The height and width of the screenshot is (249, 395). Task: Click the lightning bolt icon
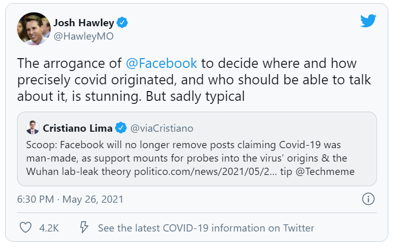(83, 227)
